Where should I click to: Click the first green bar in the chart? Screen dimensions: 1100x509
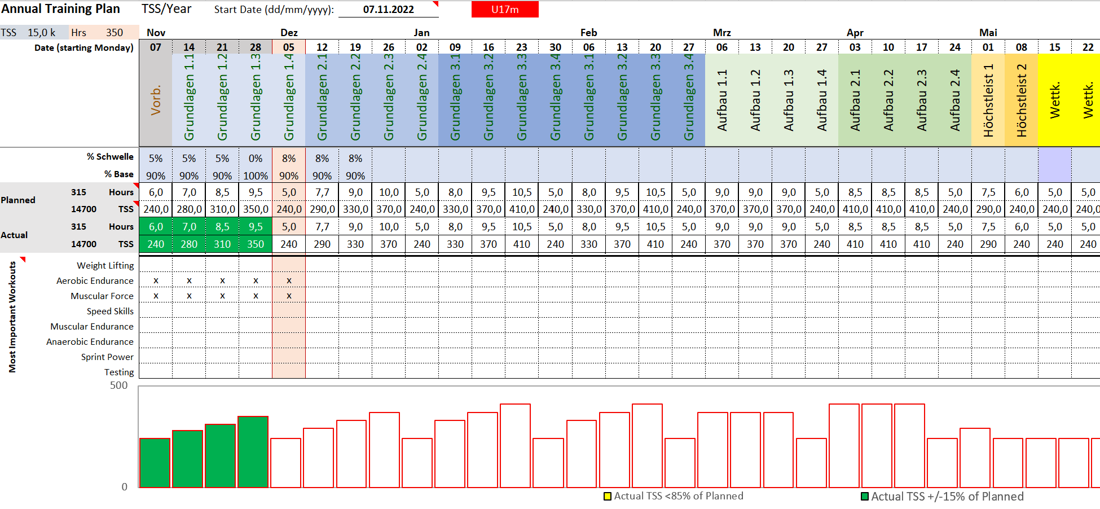[x=155, y=463]
